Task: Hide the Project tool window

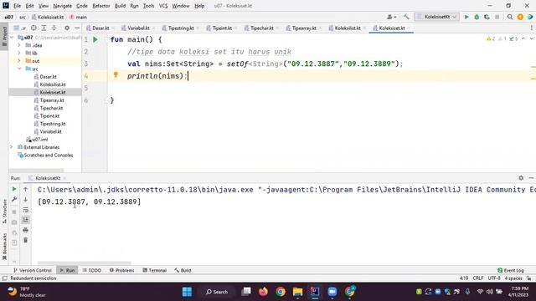Action: point(77,28)
